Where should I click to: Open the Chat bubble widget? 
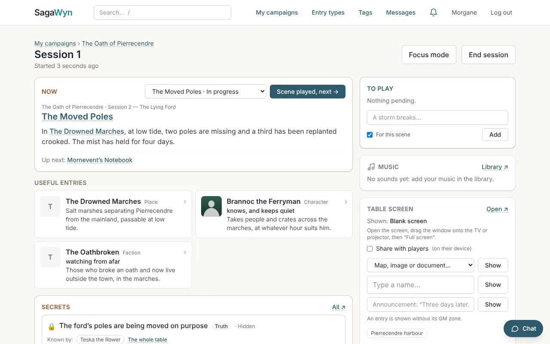[523, 329]
